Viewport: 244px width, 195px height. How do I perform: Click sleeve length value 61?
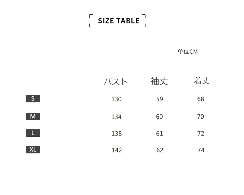pyautogui.click(x=159, y=134)
